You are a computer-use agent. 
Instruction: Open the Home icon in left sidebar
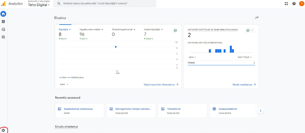[x=3, y=14]
